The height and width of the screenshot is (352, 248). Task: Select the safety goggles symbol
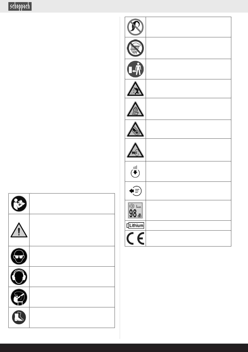pyautogui.click(x=19, y=256)
